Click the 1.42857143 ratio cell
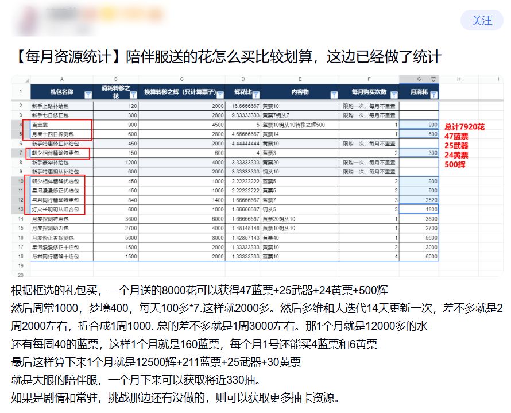The image size is (511, 413). click(243, 238)
